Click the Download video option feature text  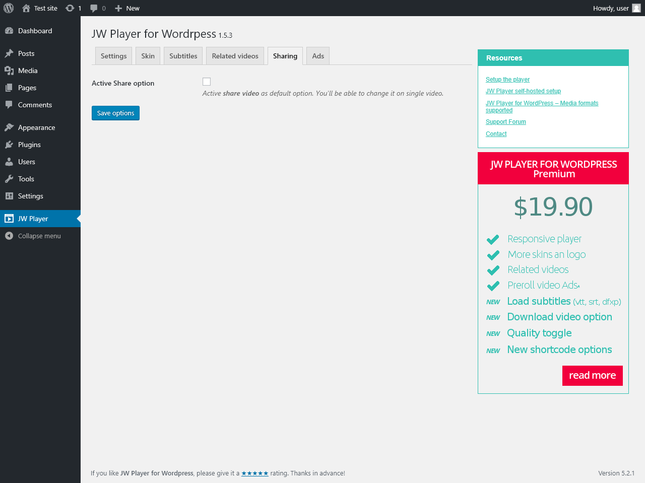tap(560, 317)
